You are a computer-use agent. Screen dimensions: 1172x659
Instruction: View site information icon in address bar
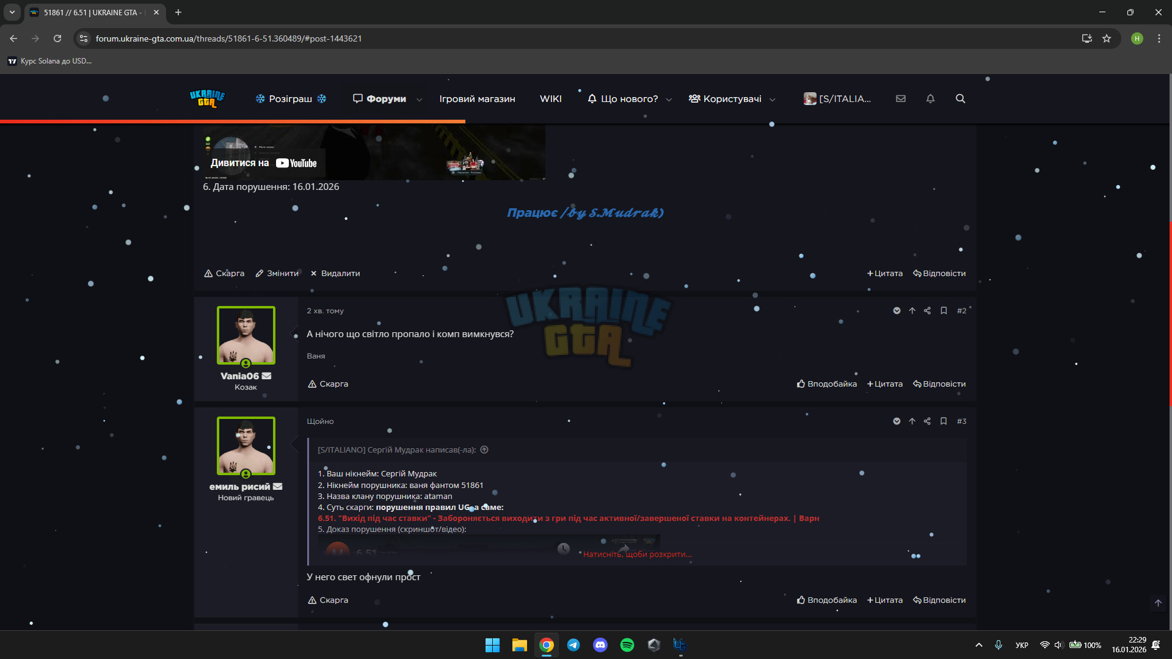84,38
